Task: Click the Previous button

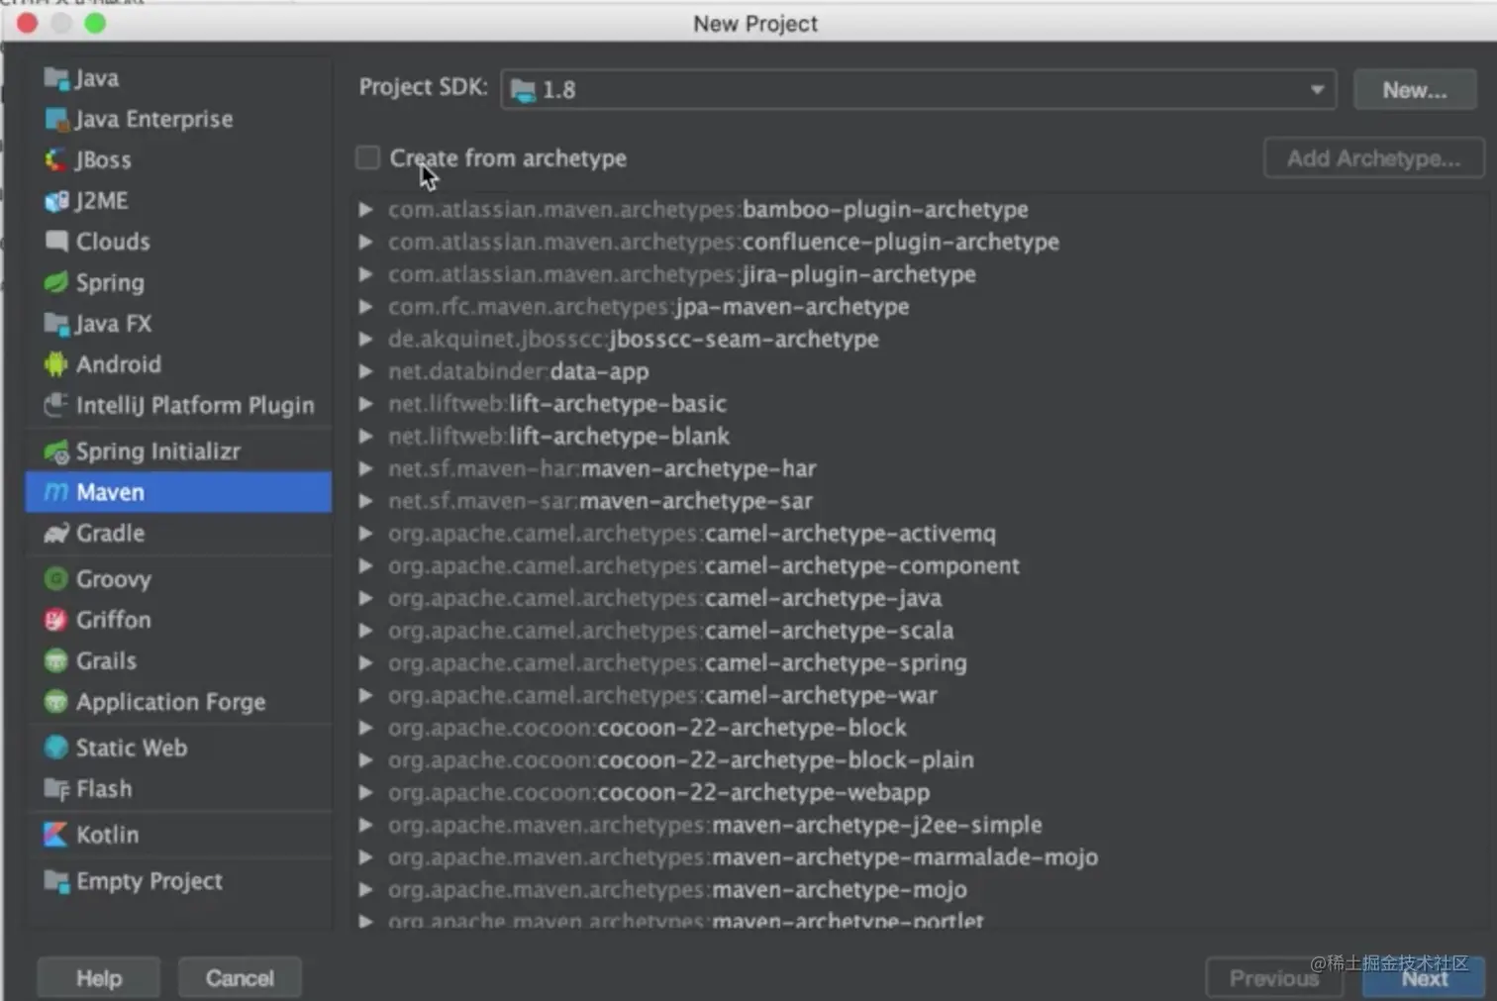Action: pyautogui.click(x=1273, y=978)
